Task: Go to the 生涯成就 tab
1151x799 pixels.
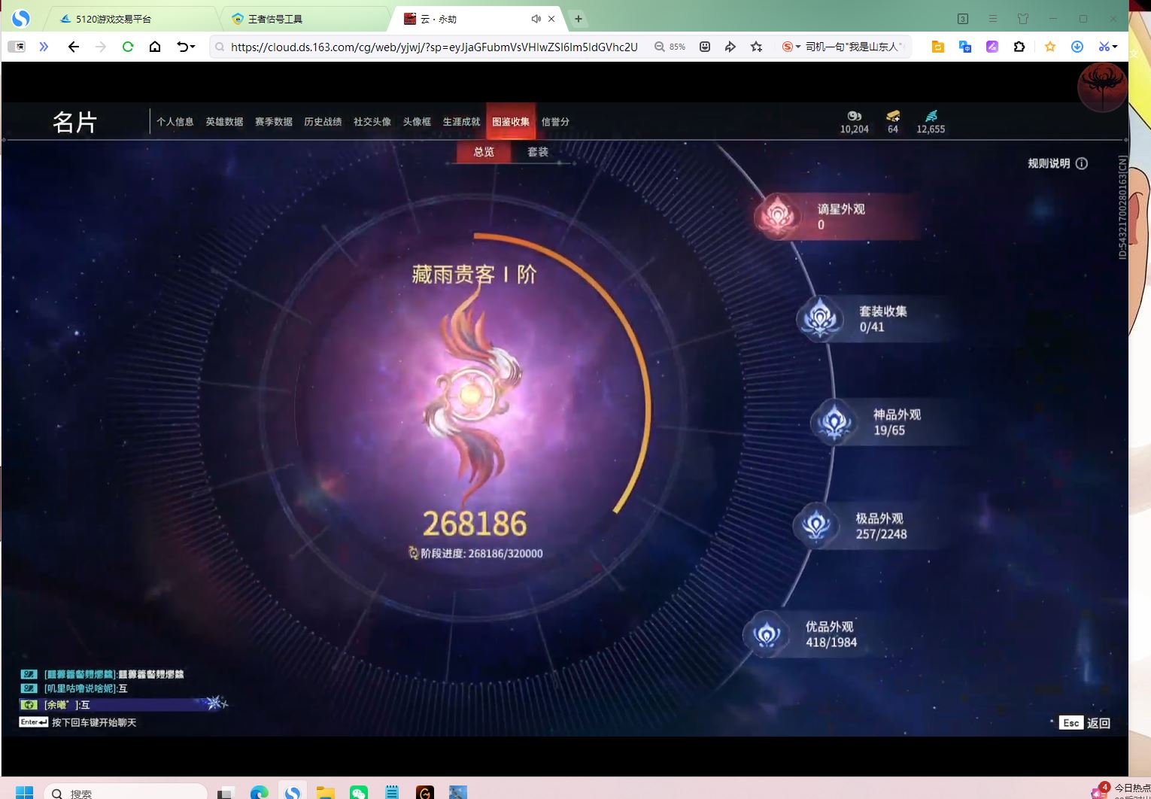Action: click(x=461, y=122)
